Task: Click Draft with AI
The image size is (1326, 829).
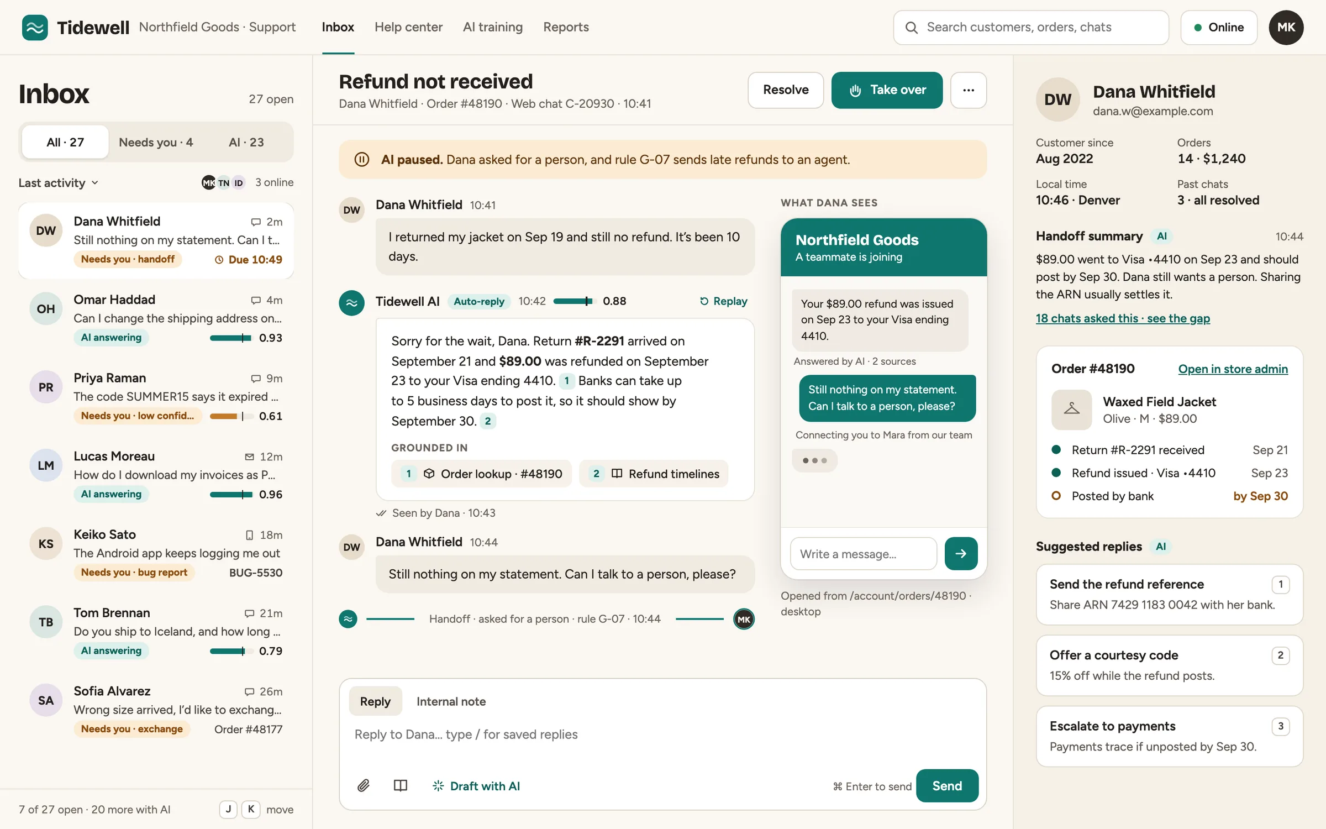Action: pos(476,786)
